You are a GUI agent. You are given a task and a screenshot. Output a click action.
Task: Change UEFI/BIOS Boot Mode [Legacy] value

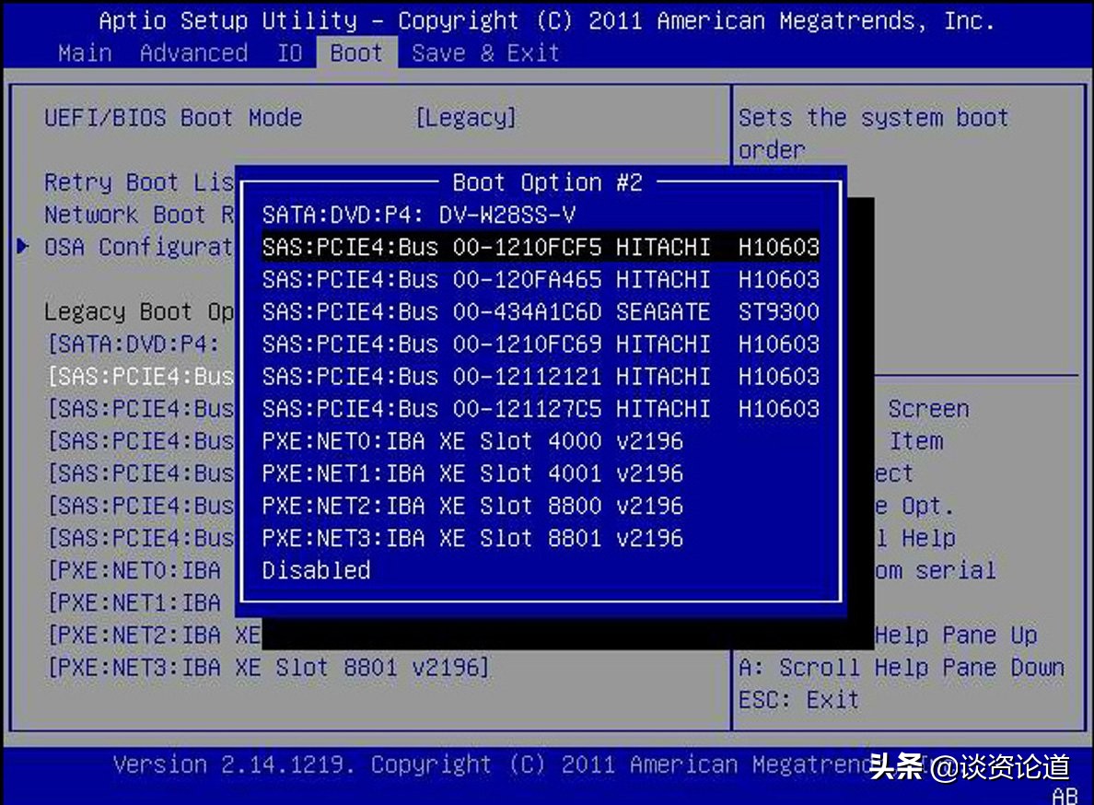[466, 118]
